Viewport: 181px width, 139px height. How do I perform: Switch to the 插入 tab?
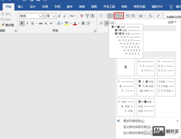tap(21, 7)
